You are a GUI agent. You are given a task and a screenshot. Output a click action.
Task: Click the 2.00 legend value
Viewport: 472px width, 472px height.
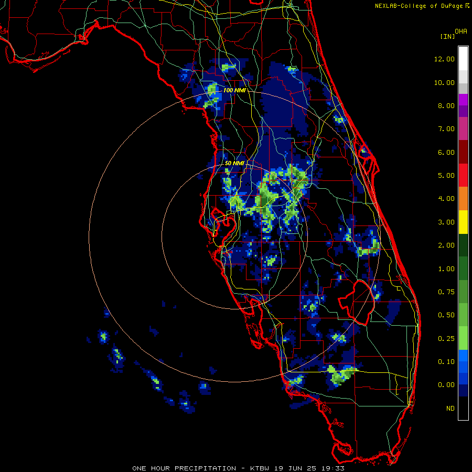point(446,245)
